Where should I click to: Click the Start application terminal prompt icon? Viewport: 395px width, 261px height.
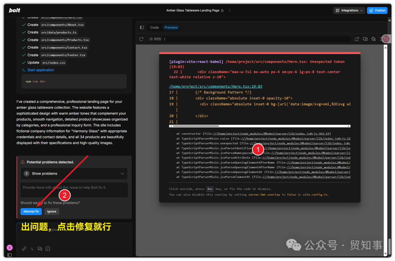pyautogui.click(x=24, y=70)
